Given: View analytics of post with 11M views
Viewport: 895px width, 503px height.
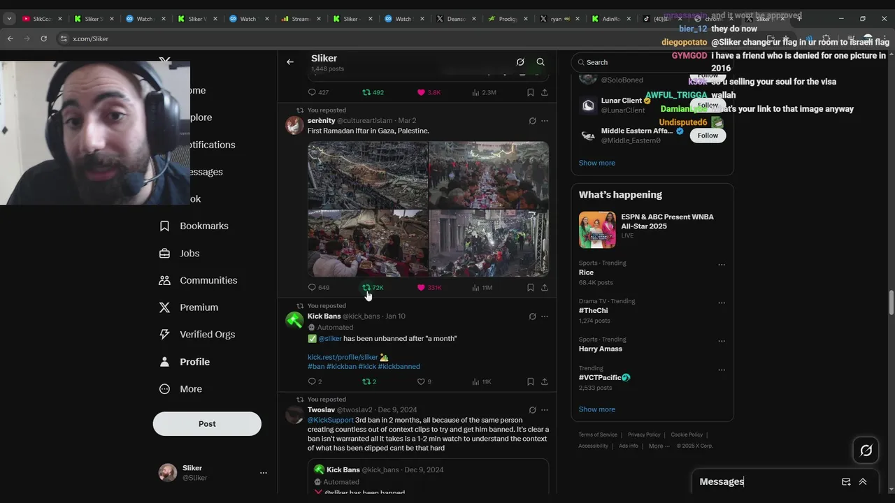Looking at the screenshot, I should click(482, 287).
